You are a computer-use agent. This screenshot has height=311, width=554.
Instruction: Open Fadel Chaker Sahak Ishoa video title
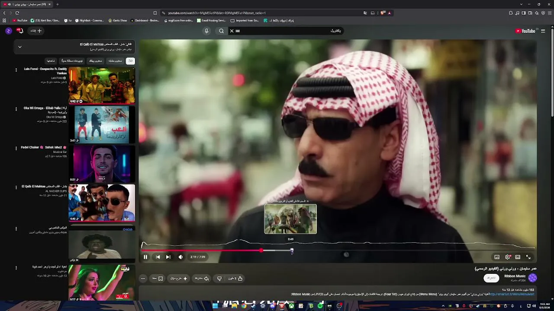[44, 147]
